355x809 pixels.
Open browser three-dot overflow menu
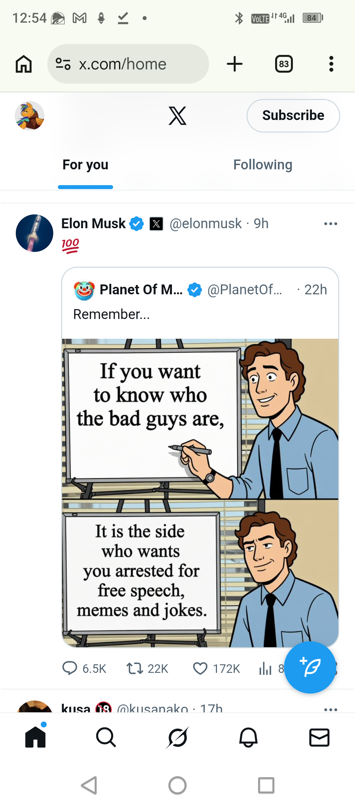pyautogui.click(x=331, y=64)
